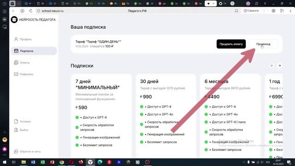295x166 pixels.
Task: Click the bookmark icon in address bar
Action: [236, 11]
